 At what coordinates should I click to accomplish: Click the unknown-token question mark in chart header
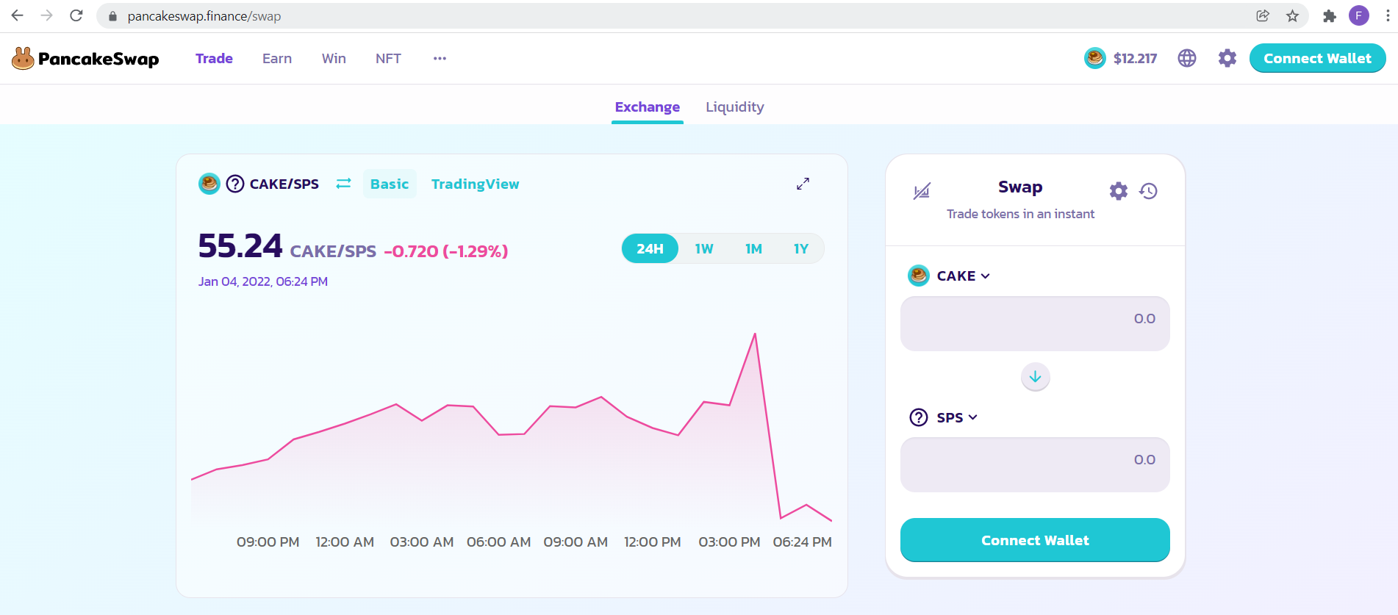coord(235,184)
